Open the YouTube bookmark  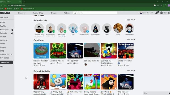click(8, 9)
